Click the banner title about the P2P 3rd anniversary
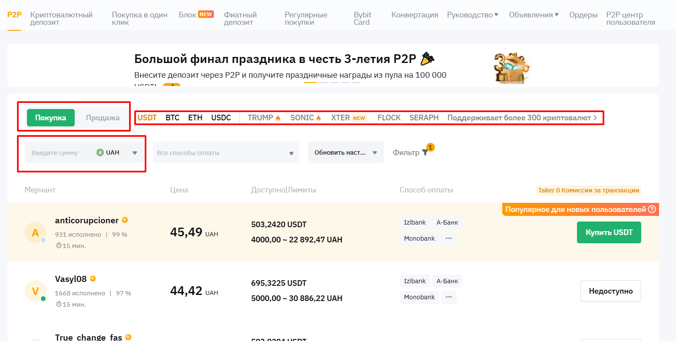Viewport: 676px width, 341px height. [x=275, y=59]
